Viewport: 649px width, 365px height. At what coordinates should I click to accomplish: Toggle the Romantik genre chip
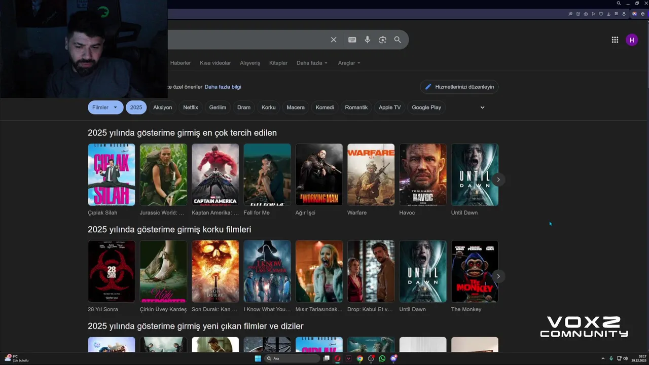point(356,107)
